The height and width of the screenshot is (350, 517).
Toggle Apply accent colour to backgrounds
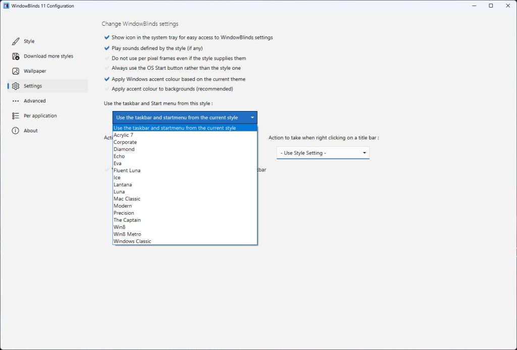(107, 89)
